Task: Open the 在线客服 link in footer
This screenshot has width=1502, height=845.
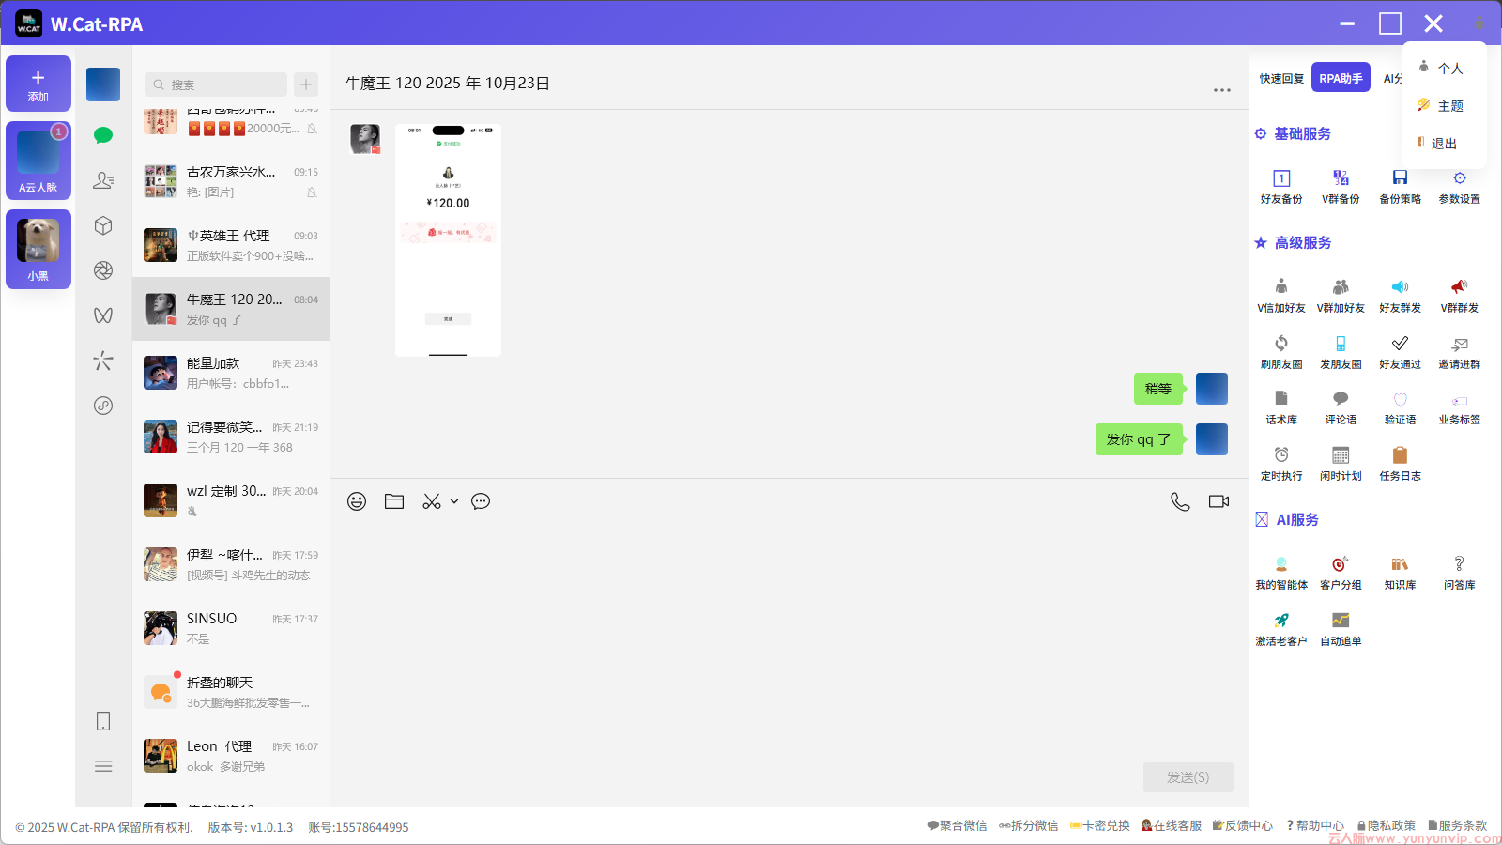Action: coord(1172,826)
